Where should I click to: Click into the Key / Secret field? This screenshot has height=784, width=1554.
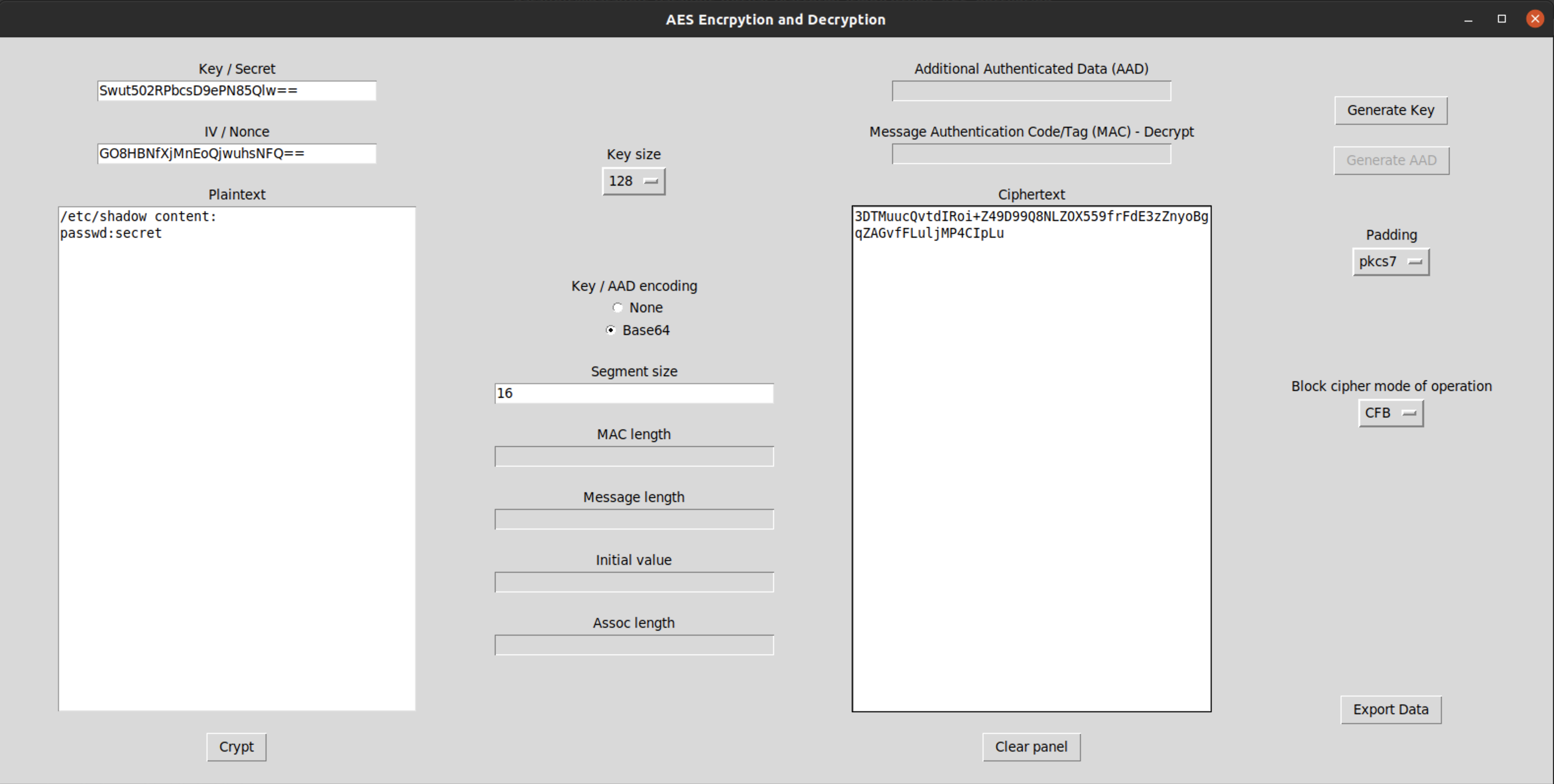pyautogui.click(x=237, y=91)
